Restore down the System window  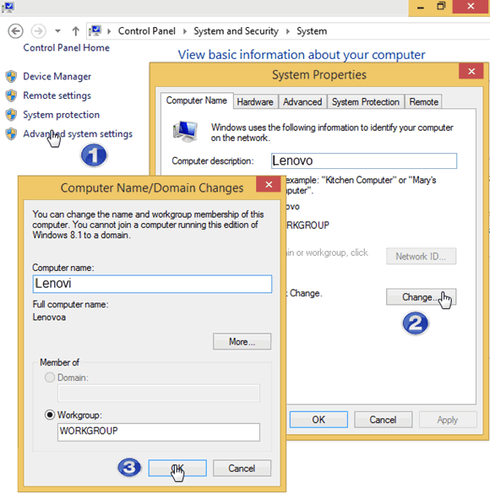[441, 7]
